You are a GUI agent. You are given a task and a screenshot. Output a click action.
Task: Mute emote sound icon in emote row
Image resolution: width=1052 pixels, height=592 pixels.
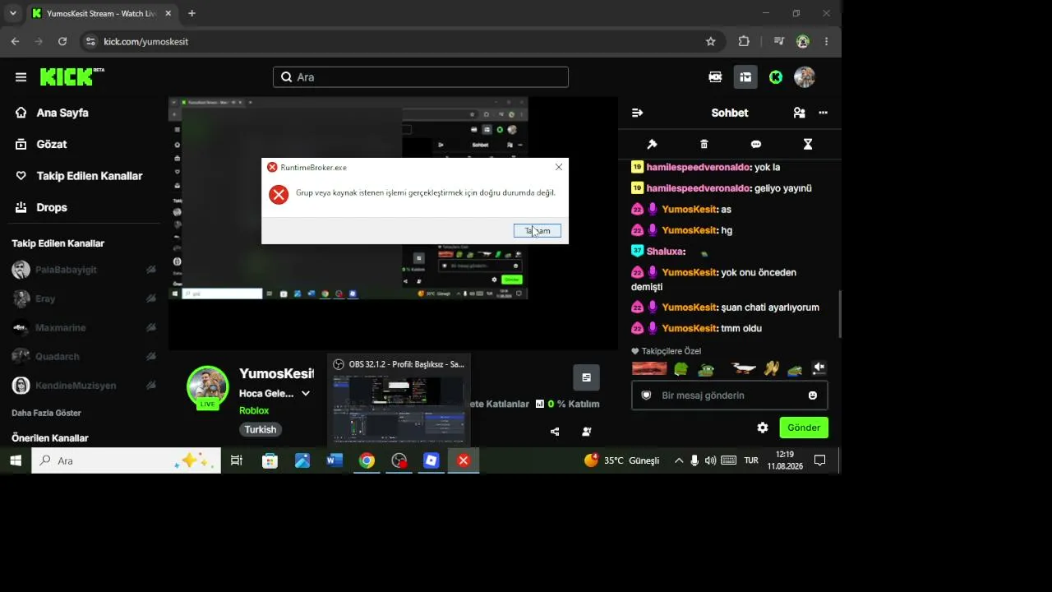pyautogui.click(x=819, y=368)
